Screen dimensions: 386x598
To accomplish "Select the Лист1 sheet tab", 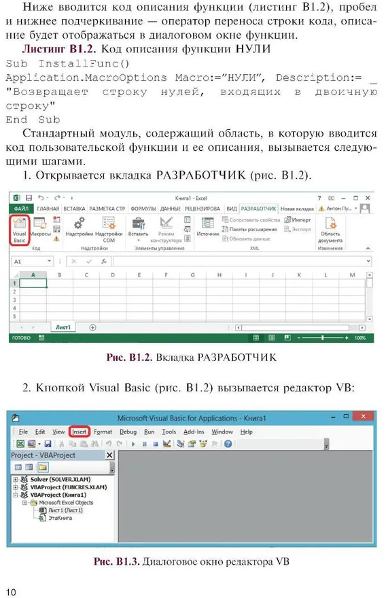I will [x=63, y=328].
